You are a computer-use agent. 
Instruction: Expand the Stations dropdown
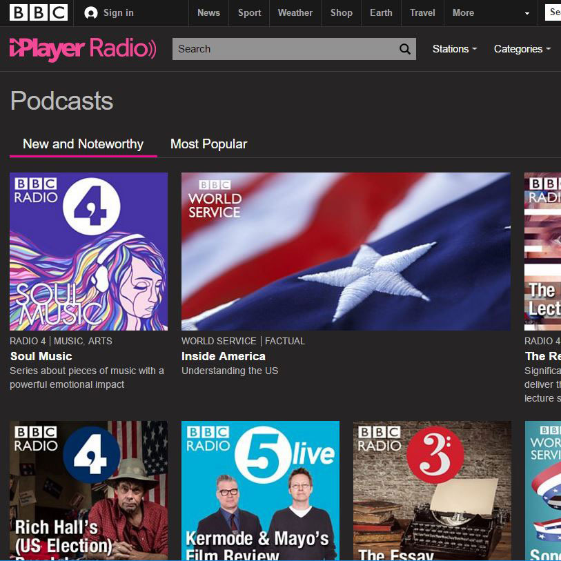point(455,49)
